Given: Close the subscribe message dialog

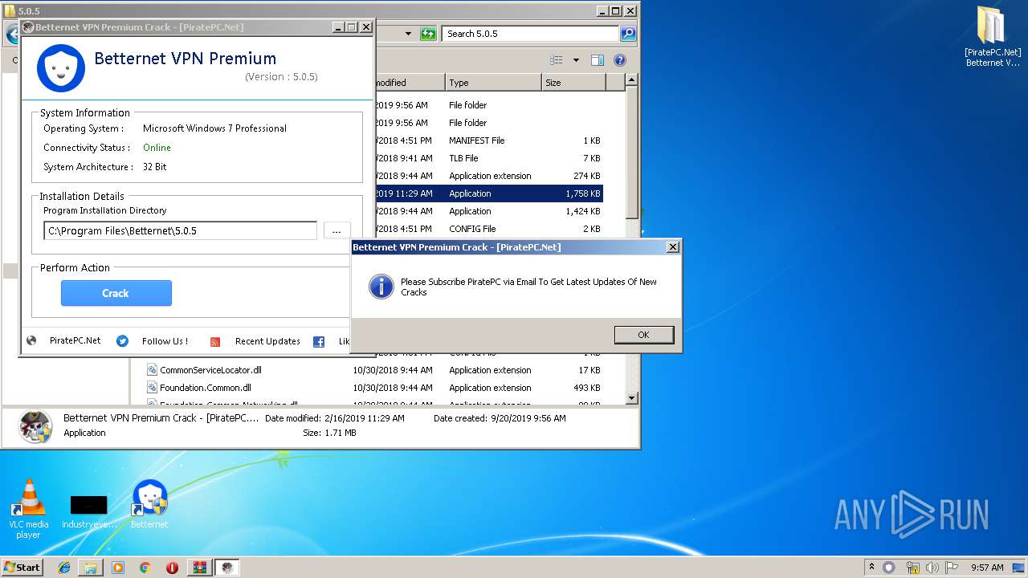Looking at the screenshot, I should pyautogui.click(x=673, y=247).
